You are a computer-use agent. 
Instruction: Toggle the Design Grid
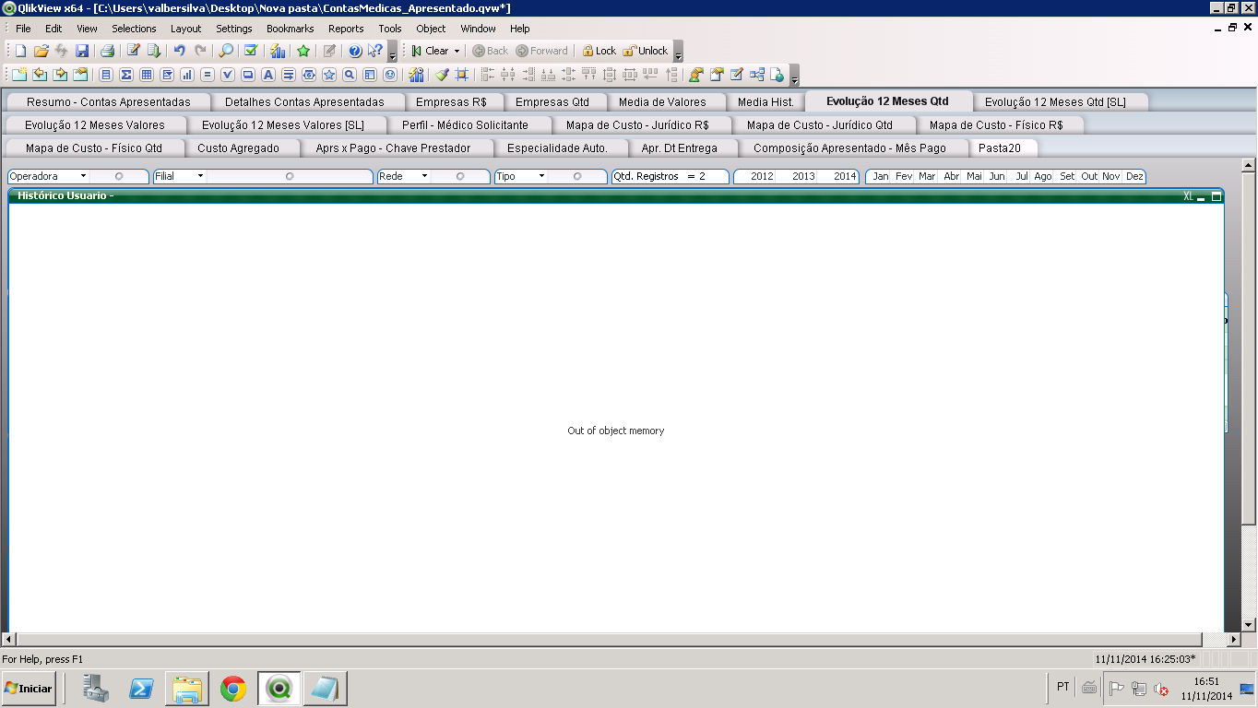pos(462,75)
